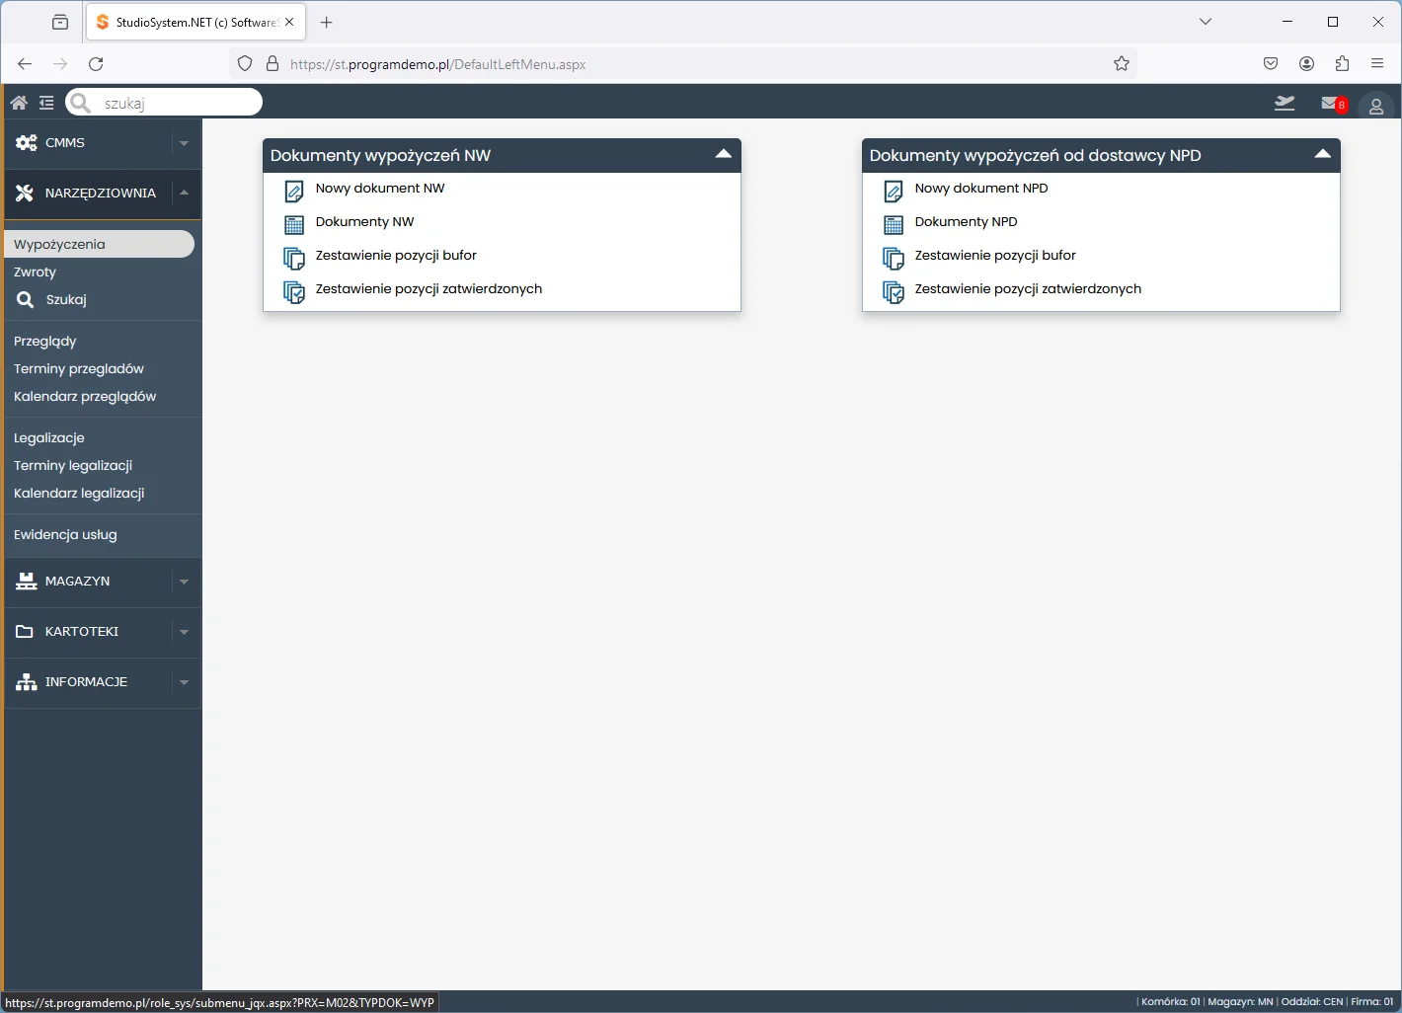Select Zwroty in the sidebar
This screenshot has height=1013, width=1402.
coord(36,273)
